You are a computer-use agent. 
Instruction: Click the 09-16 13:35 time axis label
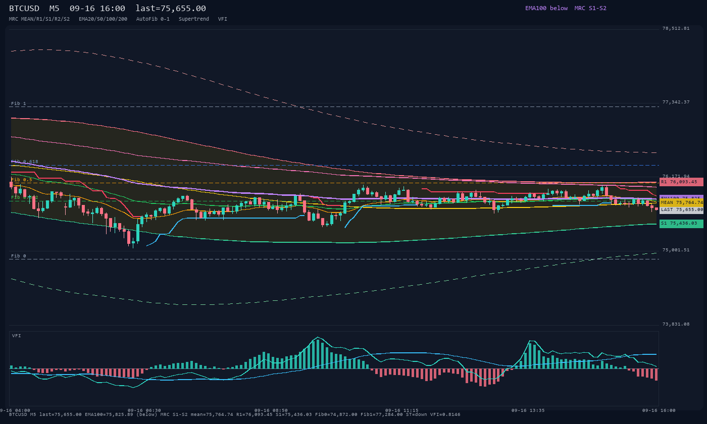pyautogui.click(x=528, y=410)
